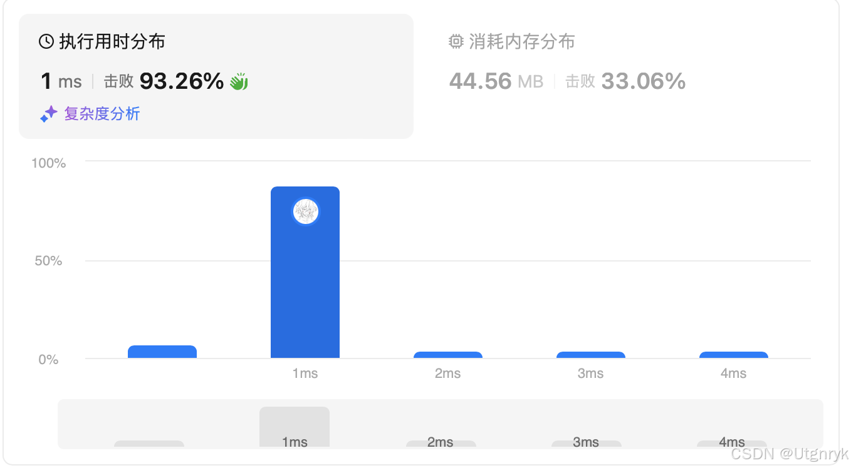Click the unlabeled leftmost bar in chart
The height and width of the screenshot is (468, 851).
[162, 352]
